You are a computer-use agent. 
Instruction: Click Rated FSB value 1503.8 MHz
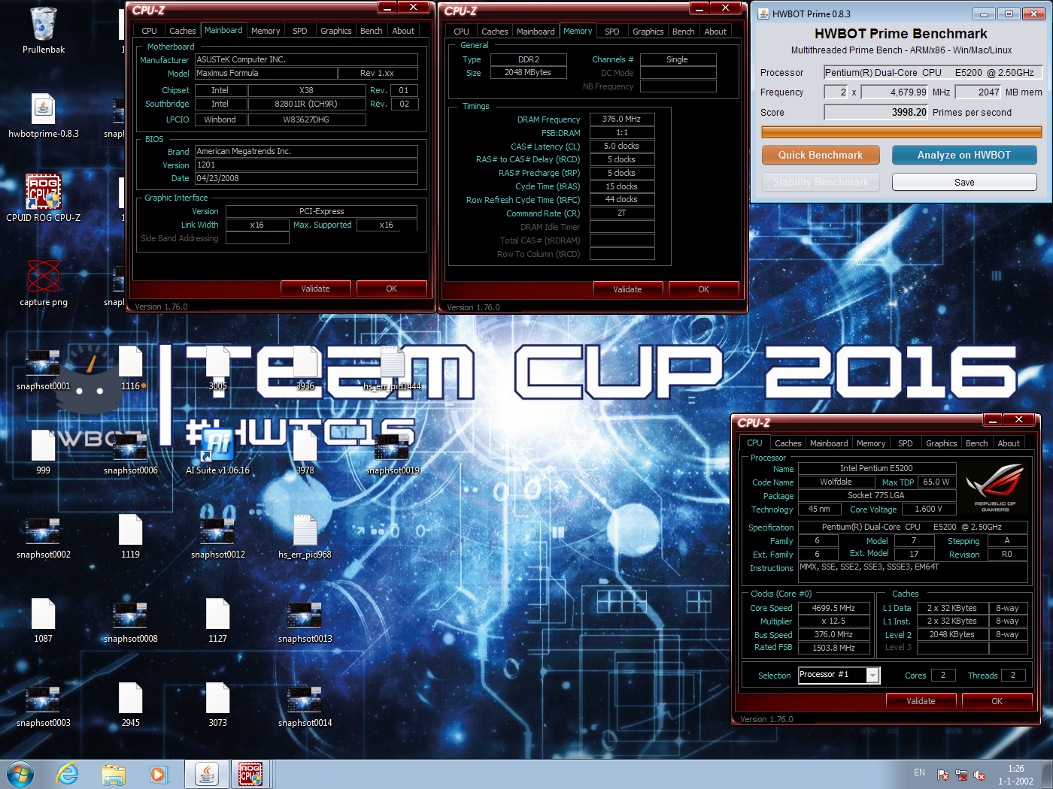[833, 648]
